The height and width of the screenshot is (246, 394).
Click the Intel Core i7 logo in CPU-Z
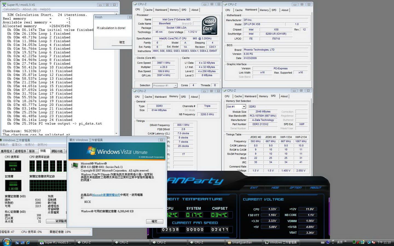[210, 25]
